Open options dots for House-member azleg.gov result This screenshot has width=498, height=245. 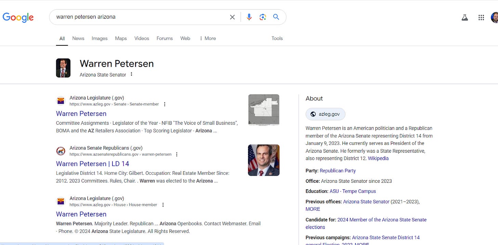[163, 205]
